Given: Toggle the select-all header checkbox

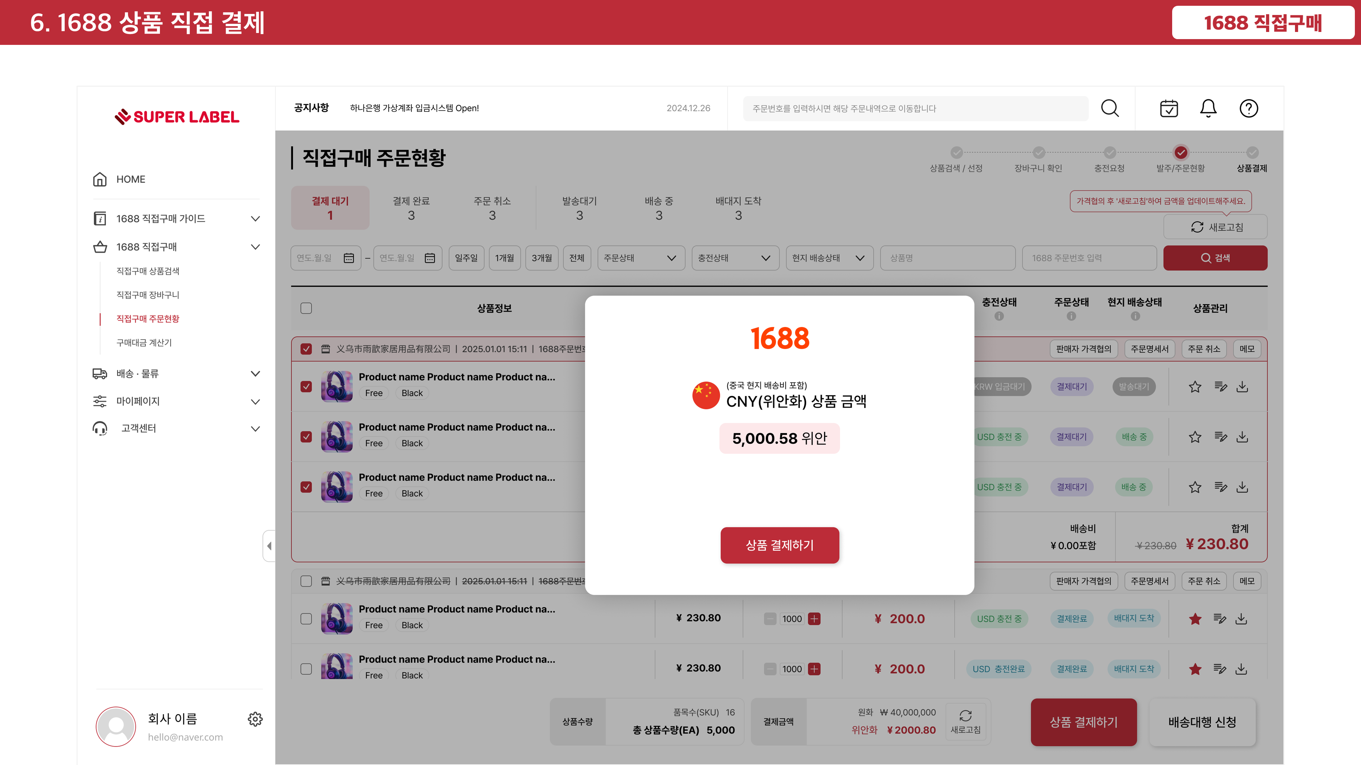Looking at the screenshot, I should pos(306,308).
